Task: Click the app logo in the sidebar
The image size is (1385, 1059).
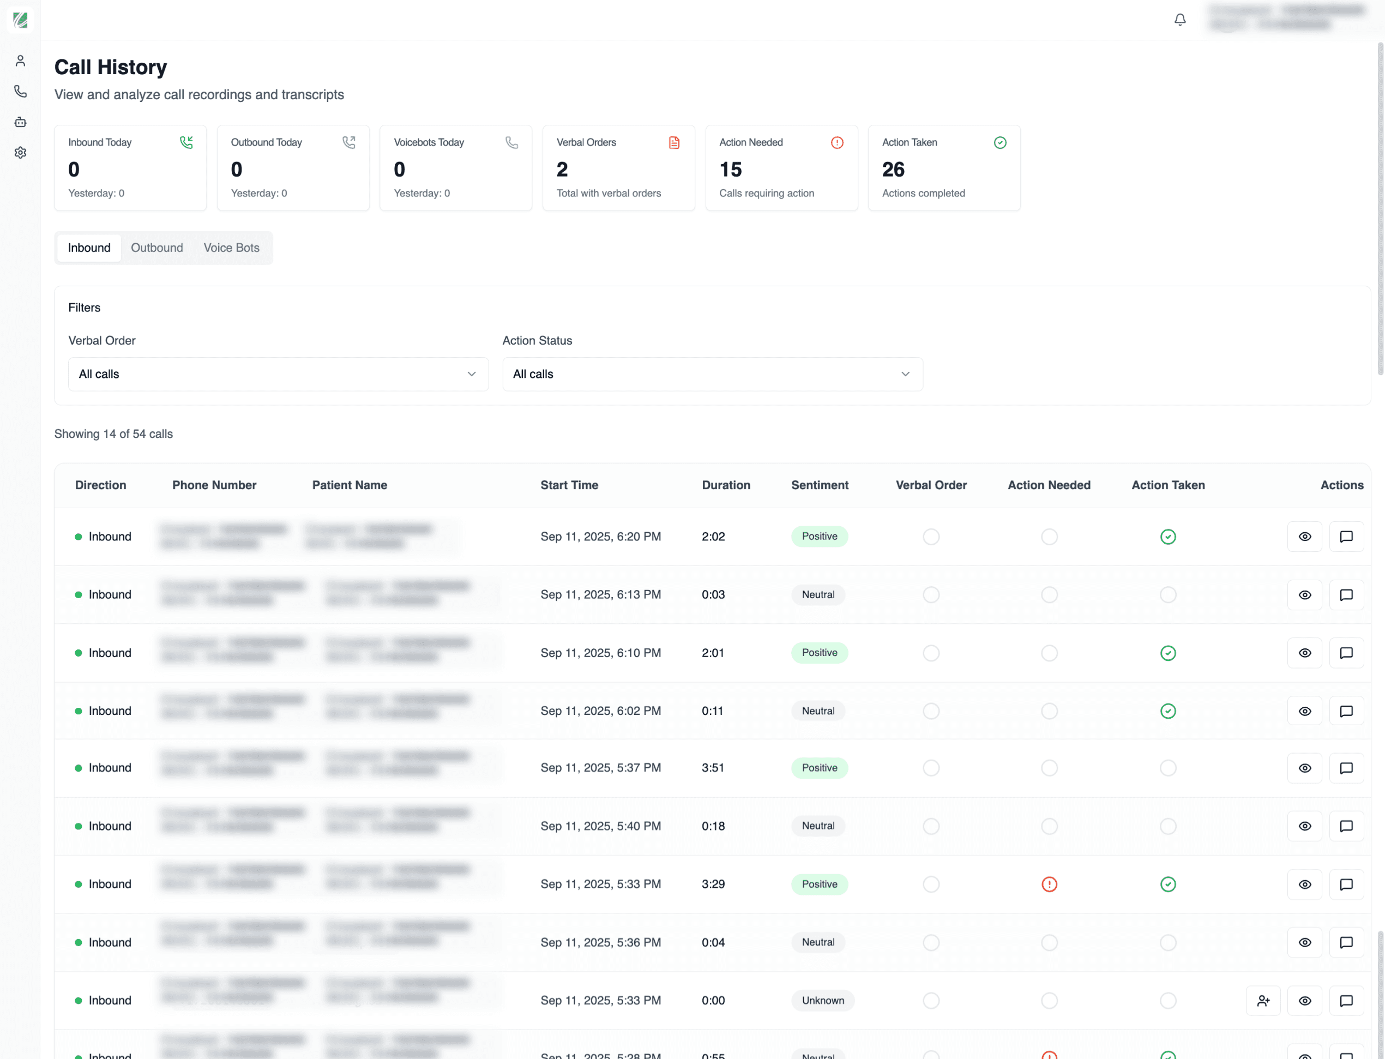Action: point(20,20)
